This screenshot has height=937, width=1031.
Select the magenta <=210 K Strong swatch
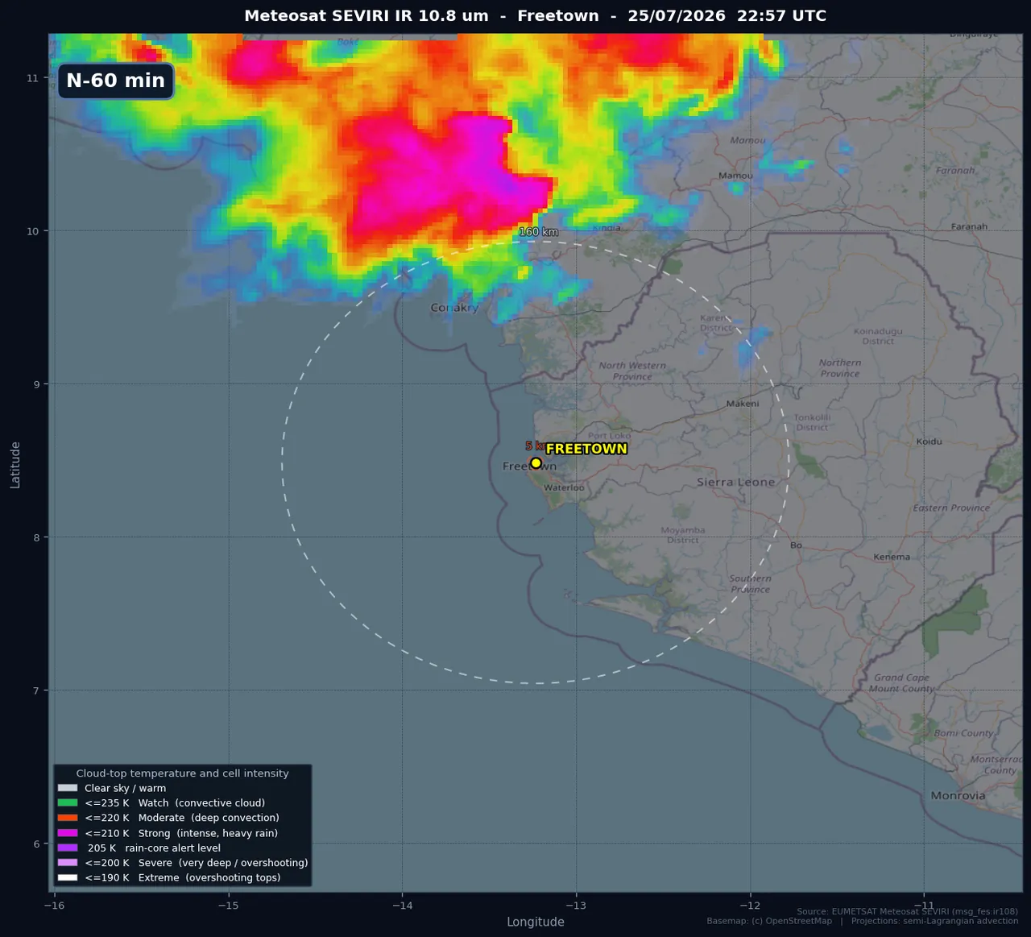pos(68,833)
